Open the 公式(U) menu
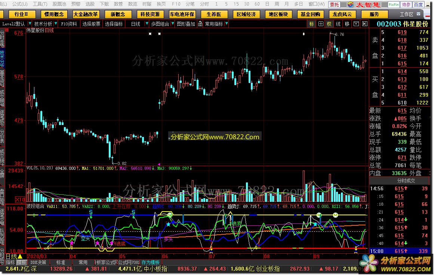 click(x=20, y=4)
